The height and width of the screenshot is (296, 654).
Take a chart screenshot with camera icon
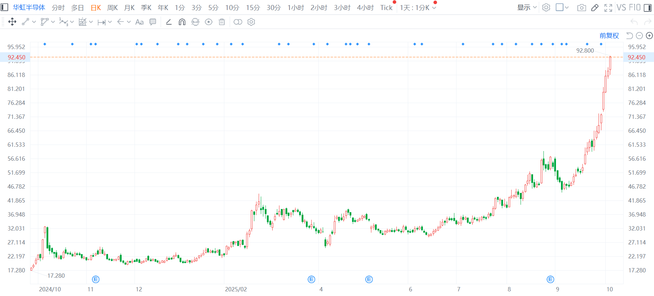pos(581,8)
